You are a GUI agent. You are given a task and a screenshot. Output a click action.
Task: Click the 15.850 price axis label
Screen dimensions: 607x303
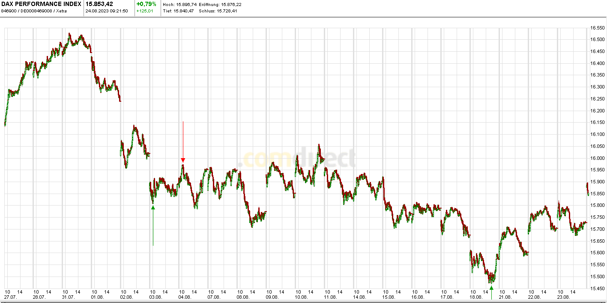click(597, 194)
